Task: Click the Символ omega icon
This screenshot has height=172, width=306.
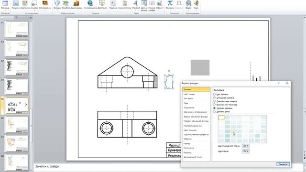Action: coord(179,5)
